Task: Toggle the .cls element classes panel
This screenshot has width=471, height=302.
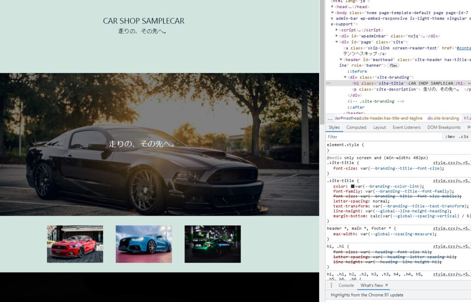Action: point(463,137)
